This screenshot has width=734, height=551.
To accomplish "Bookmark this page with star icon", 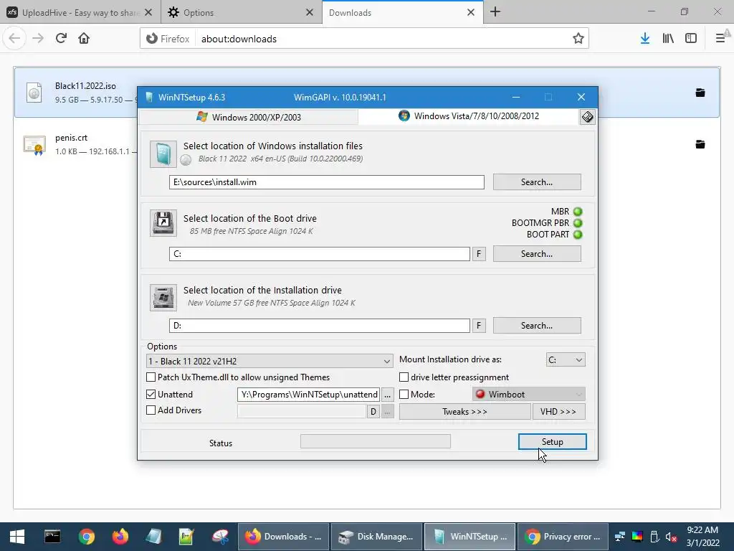I will tap(578, 39).
